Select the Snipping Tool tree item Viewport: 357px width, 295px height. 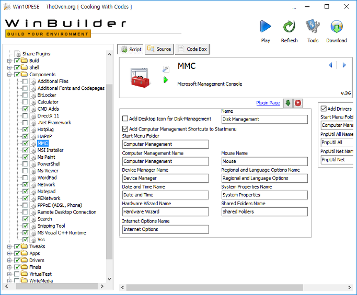click(x=51, y=226)
